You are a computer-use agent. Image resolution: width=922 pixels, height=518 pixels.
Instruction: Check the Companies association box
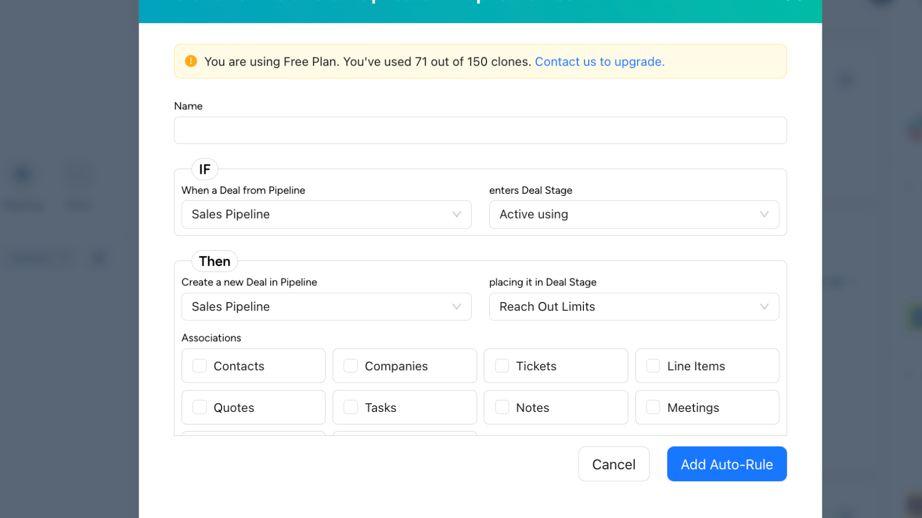(x=350, y=366)
